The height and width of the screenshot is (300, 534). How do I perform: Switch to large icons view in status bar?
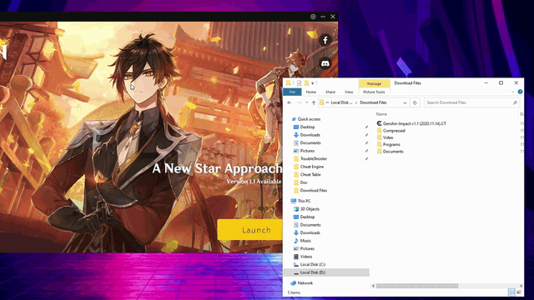coord(519,292)
